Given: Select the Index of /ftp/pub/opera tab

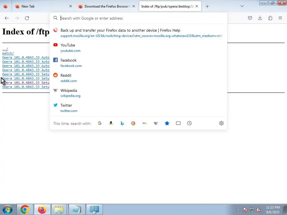Looking at the screenshot, I should click(x=170, y=6).
